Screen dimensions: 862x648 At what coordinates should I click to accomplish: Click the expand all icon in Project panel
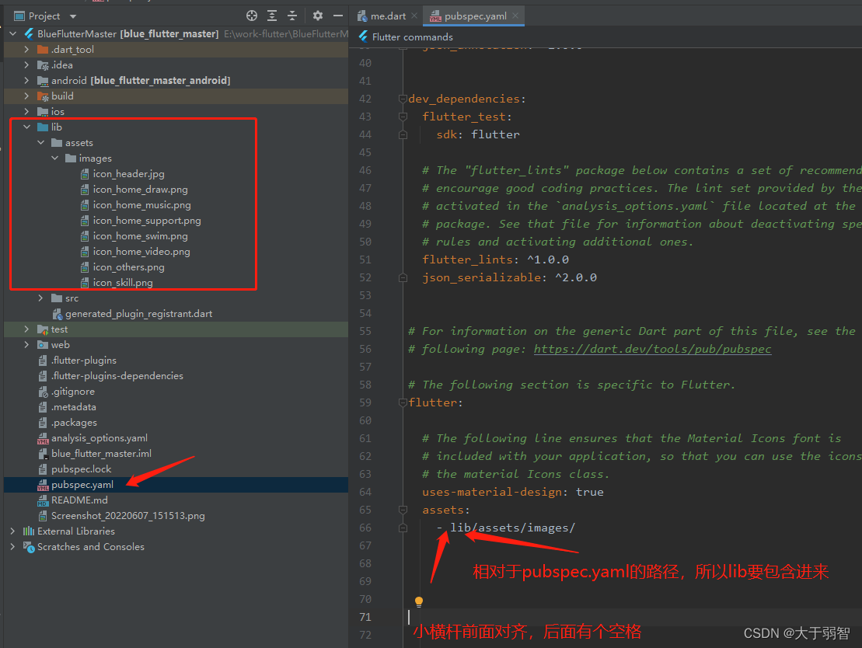[x=272, y=16]
